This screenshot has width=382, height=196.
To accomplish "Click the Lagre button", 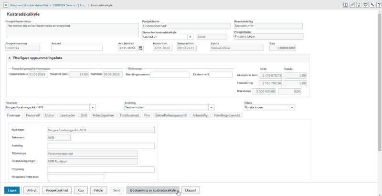I will point(12,190).
